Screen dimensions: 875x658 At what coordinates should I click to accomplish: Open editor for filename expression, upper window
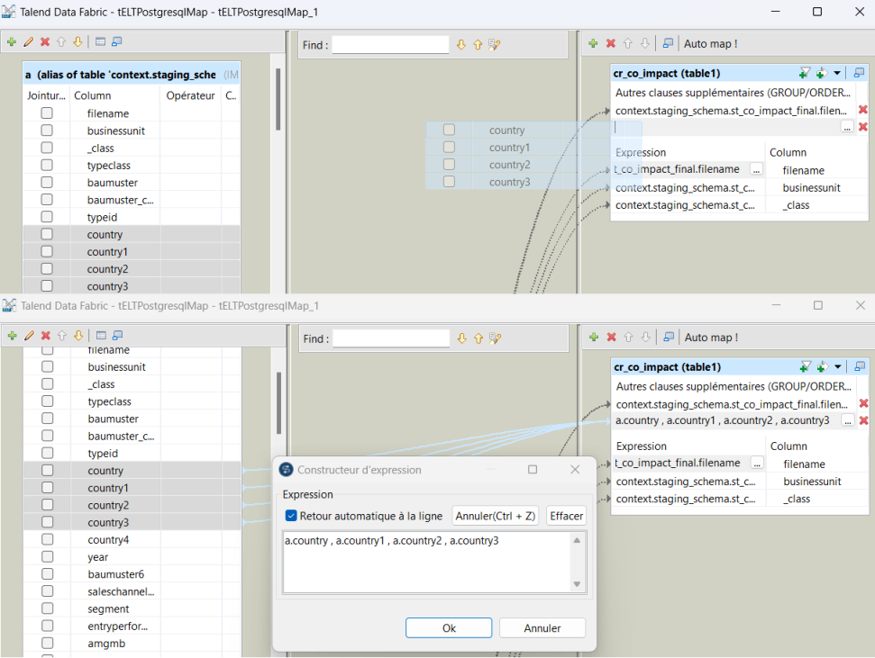(756, 169)
